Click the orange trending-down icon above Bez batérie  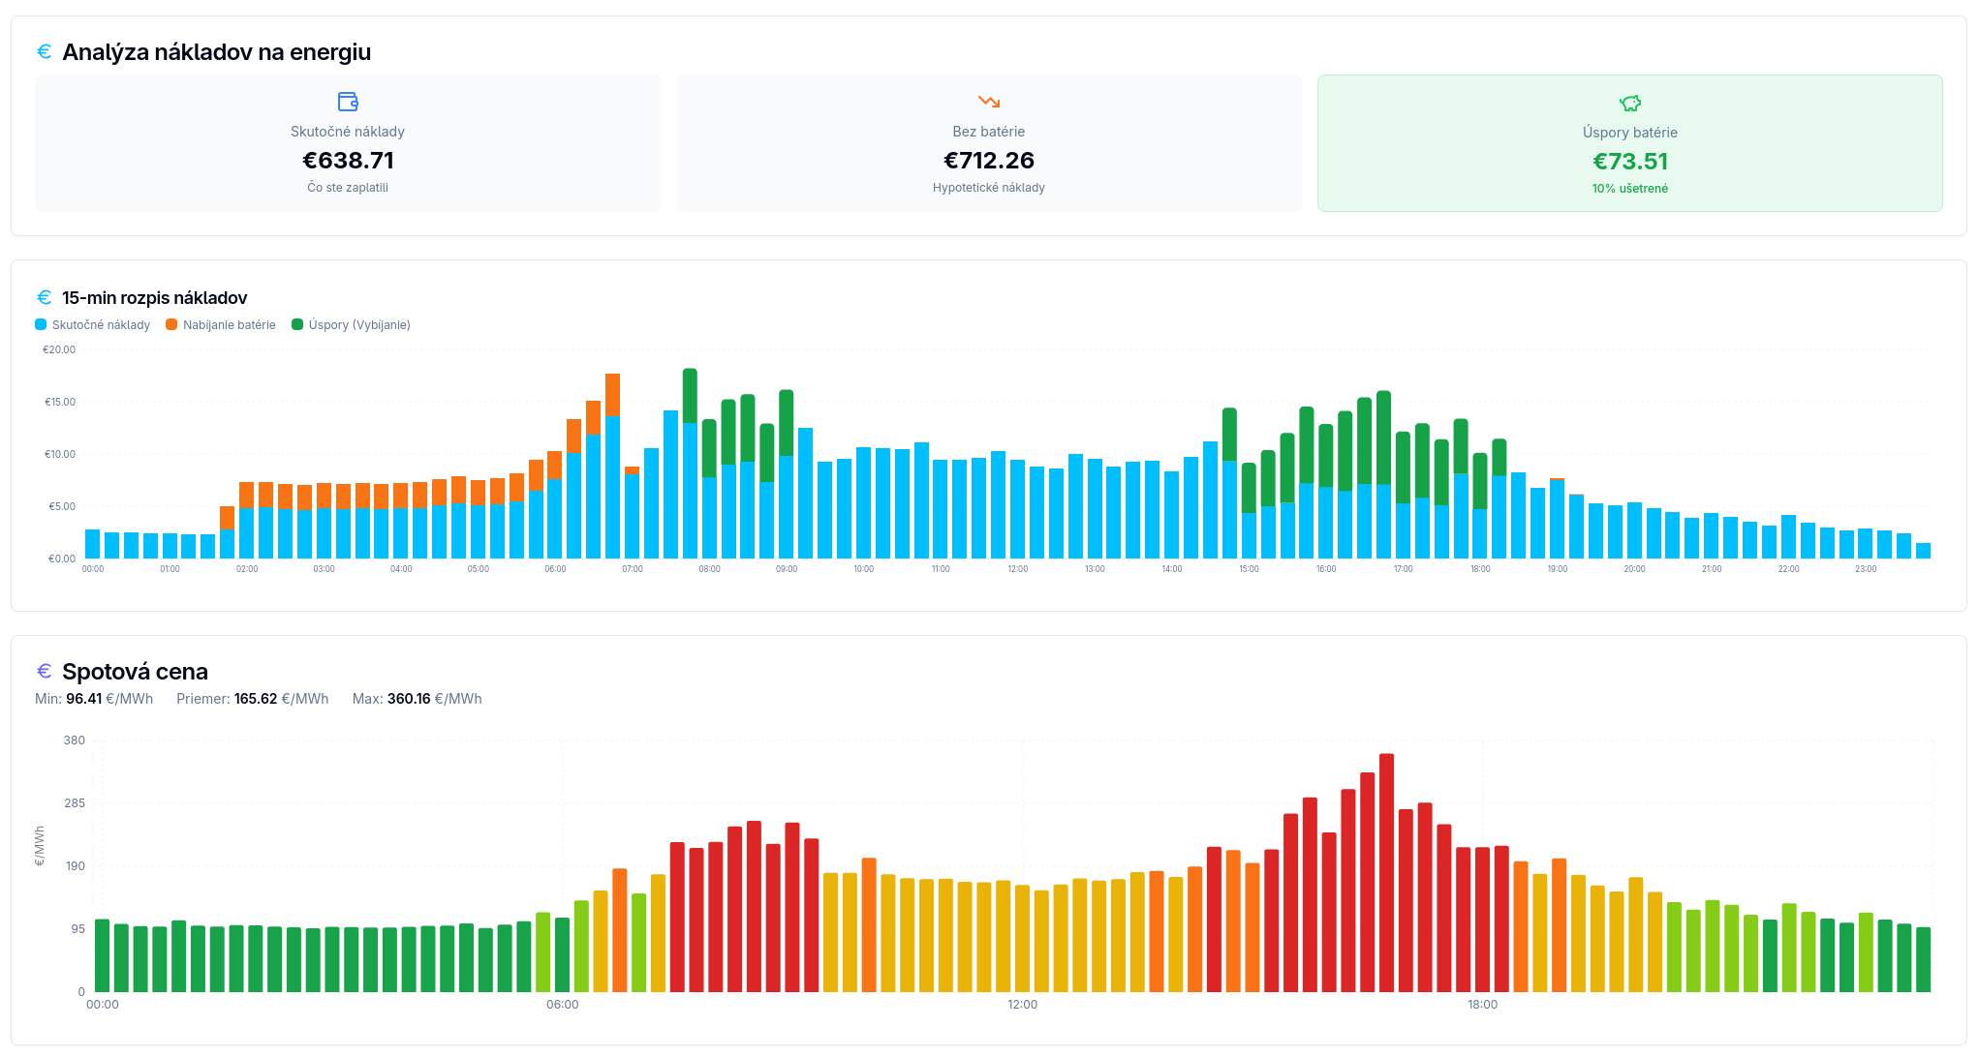coord(988,102)
